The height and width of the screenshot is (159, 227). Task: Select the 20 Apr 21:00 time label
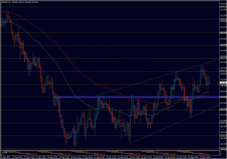76,157
